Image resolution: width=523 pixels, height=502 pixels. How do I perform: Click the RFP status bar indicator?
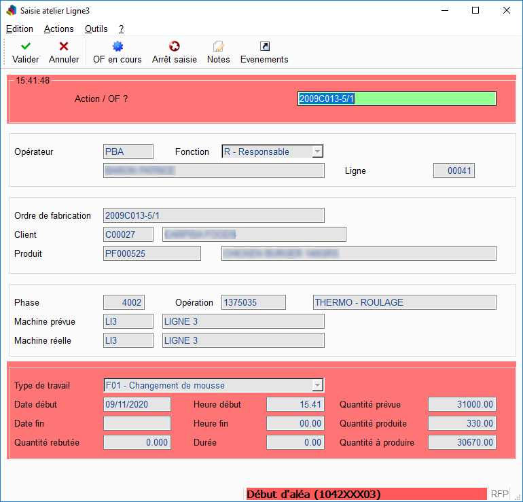pos(499,494)
